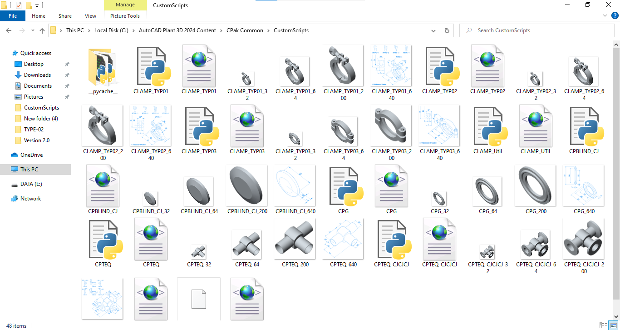Select the CLAMP_TYP01_32 small clamp image

coord(247,79)
